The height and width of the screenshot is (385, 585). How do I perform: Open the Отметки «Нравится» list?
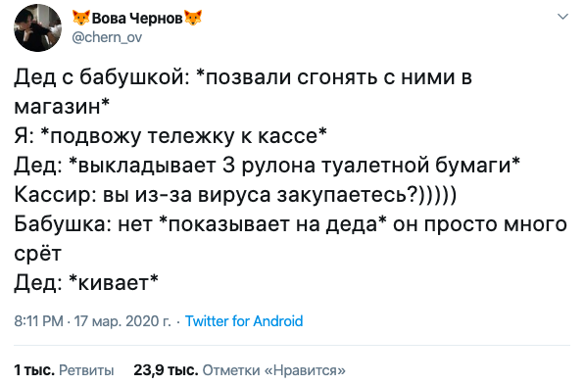click(273, 370)
